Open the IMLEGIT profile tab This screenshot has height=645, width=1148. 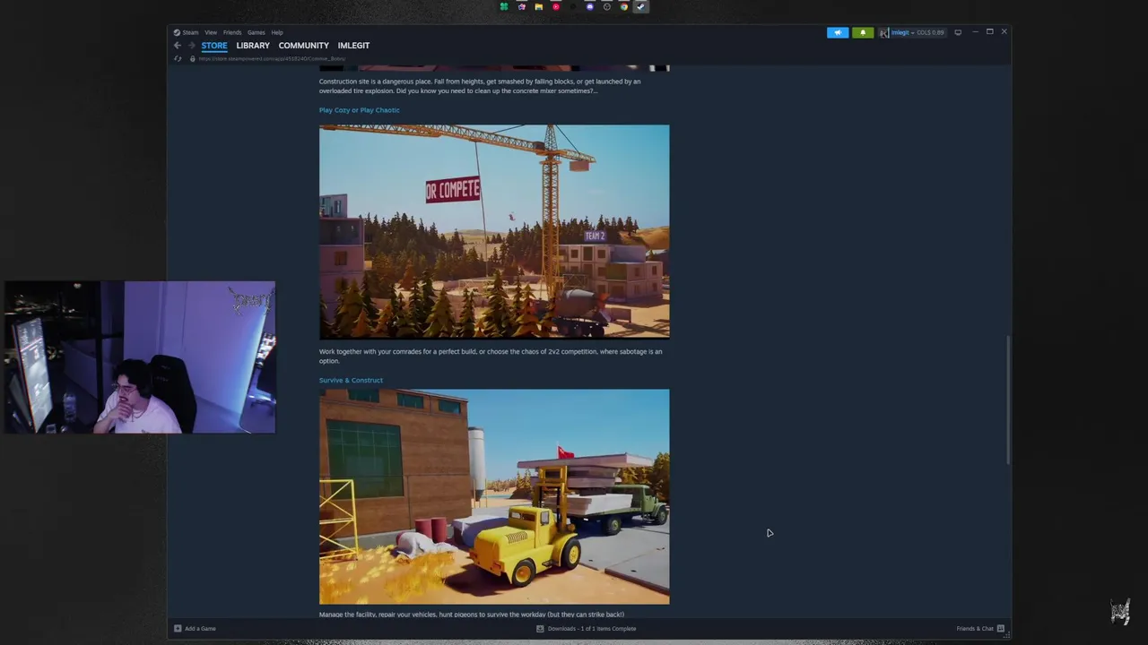[353, 46]
